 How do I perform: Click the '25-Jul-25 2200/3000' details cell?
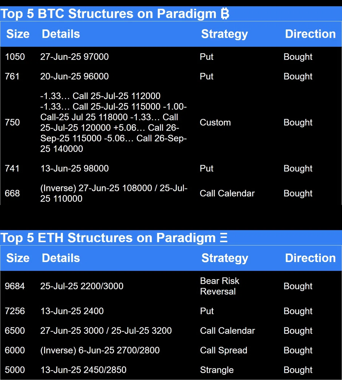coord(82,286)
